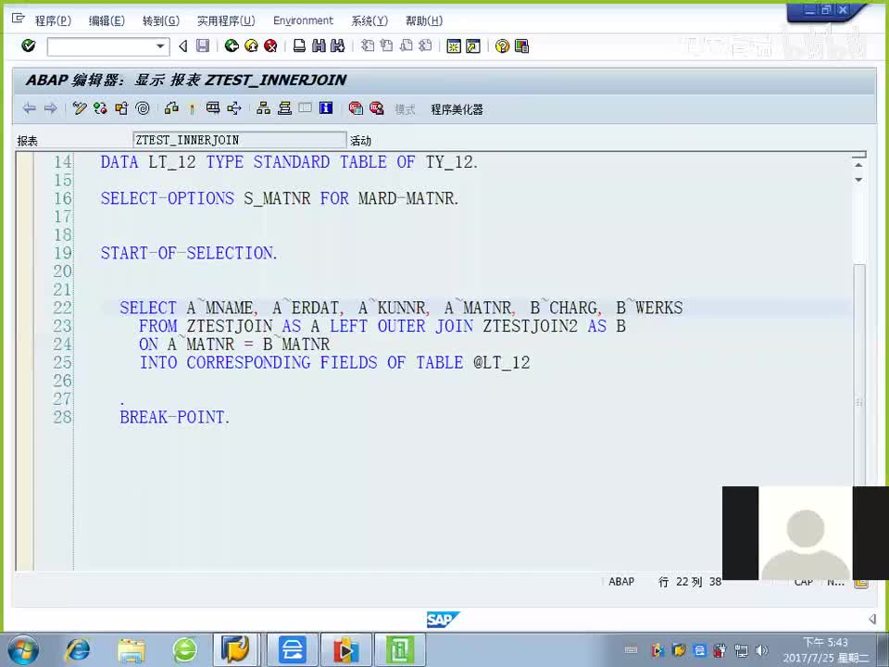Click the Print icon

click(299, 45)
